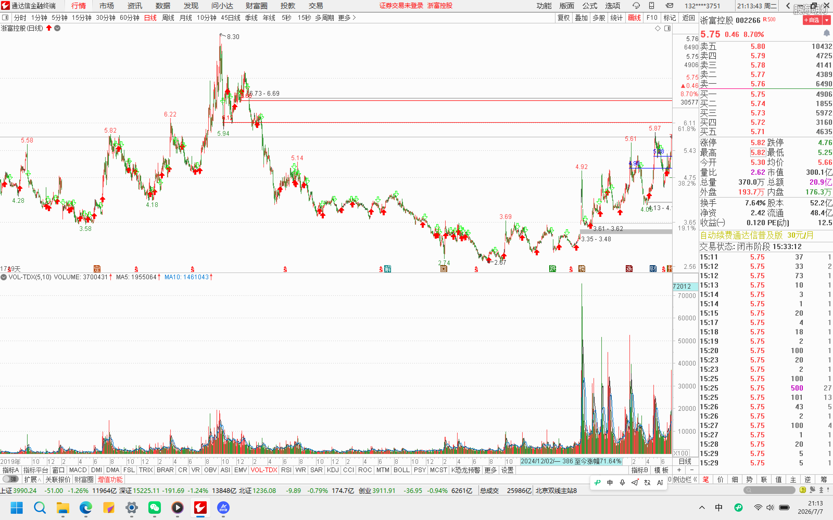Screen dimensions: 833x520
Task: Click the plus zoom button below chart
Action: click(679, 470)
